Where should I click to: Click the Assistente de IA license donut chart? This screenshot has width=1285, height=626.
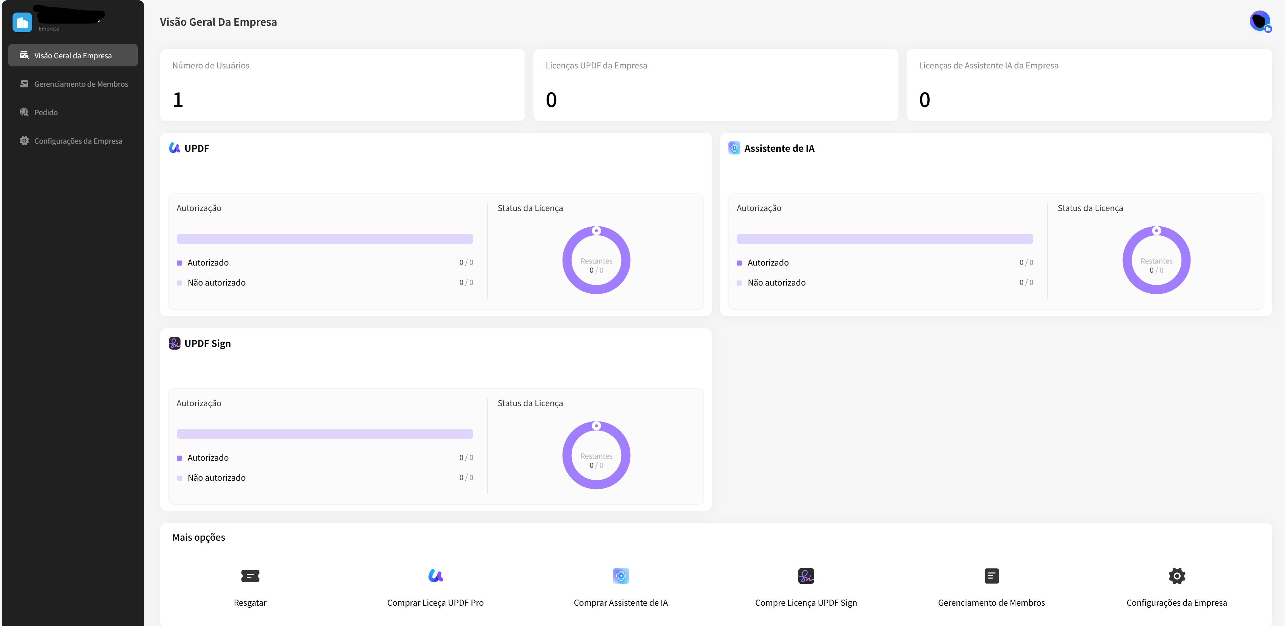[x=1156, y=260]
